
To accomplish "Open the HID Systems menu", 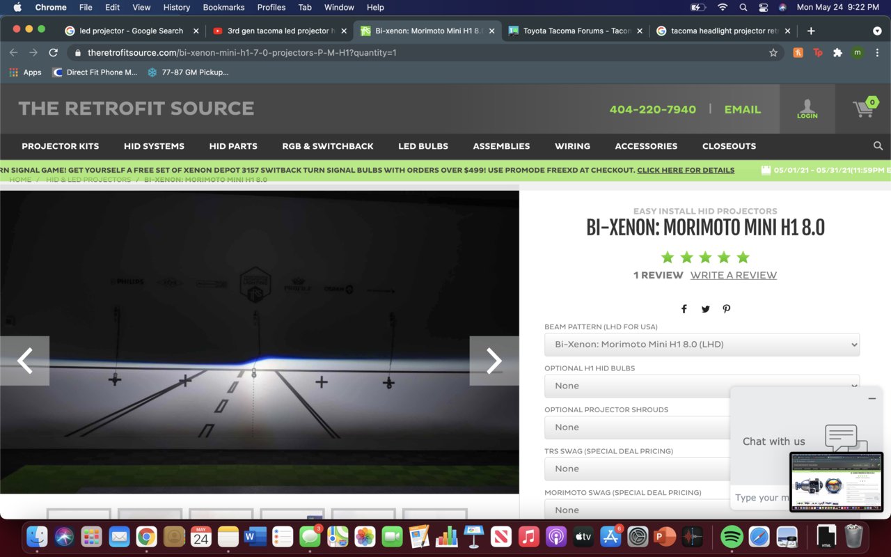I will pos(154,146).
